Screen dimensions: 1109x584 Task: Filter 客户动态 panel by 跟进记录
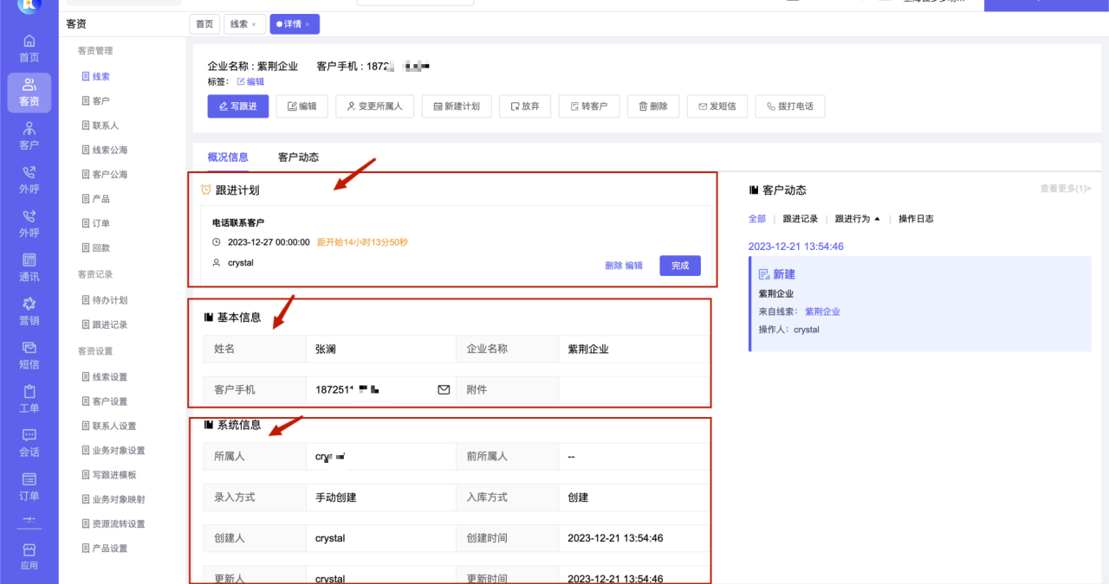click(x=800, y=219)
